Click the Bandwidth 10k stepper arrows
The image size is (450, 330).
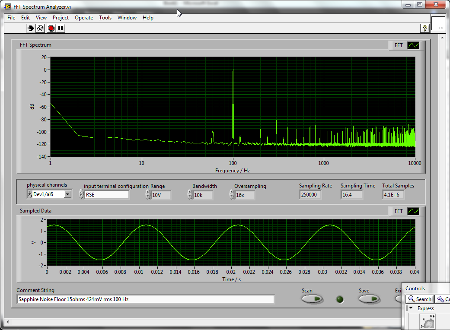(x=190, y=194)
